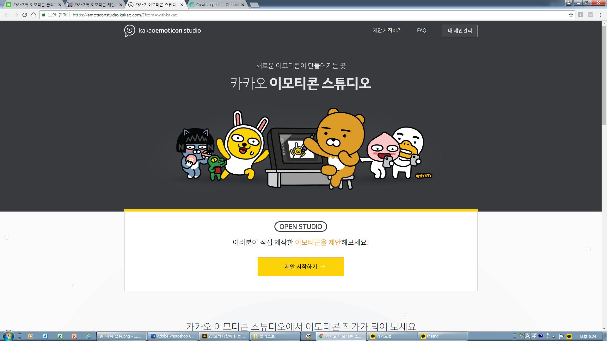Open Chrome's three-dot menu
Screen dimensions: 607x341
click(600, 15)
